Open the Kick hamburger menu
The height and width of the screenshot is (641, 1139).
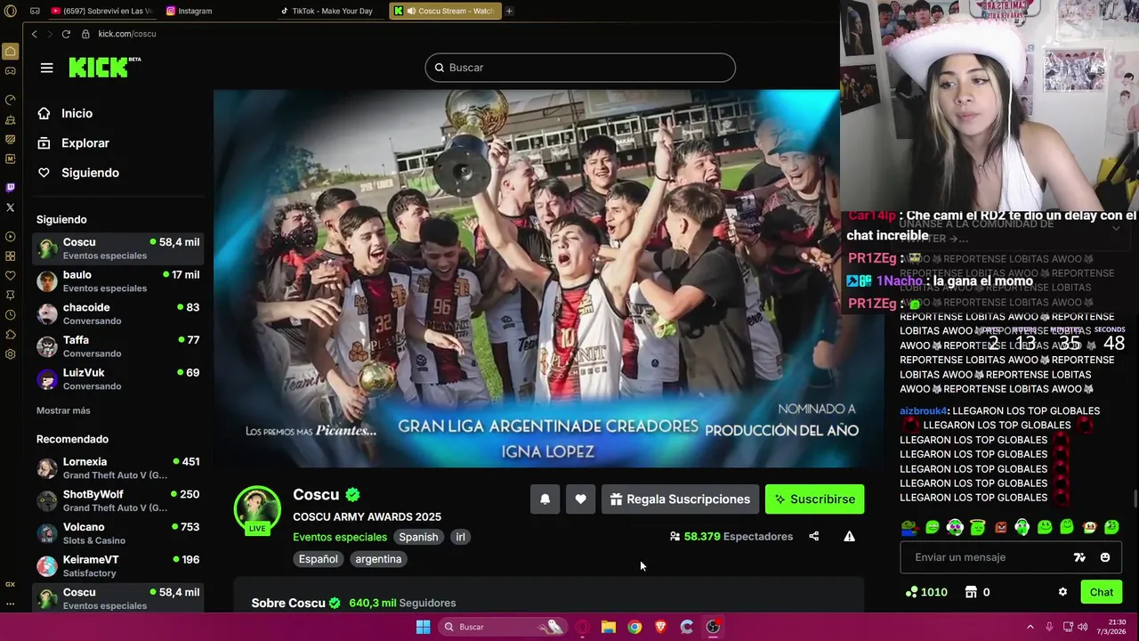[46, 68]
